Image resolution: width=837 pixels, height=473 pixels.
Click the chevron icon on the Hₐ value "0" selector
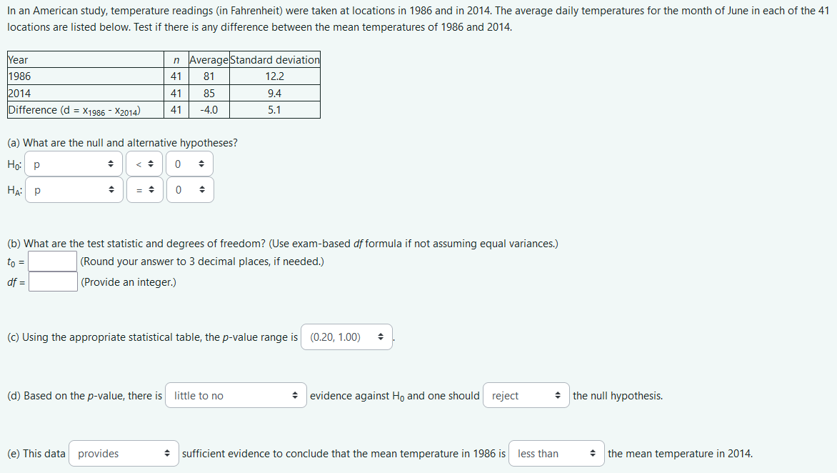202,189
